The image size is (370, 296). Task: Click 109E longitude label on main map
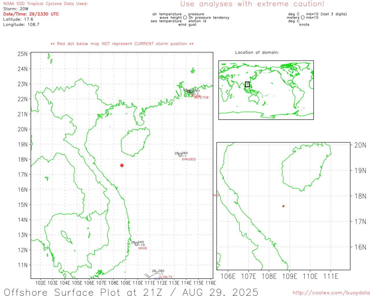pos(125,283)
